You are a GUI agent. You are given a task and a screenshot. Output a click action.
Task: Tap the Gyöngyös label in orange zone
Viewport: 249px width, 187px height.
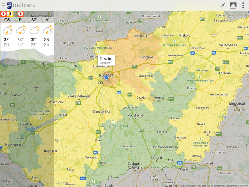147,57
